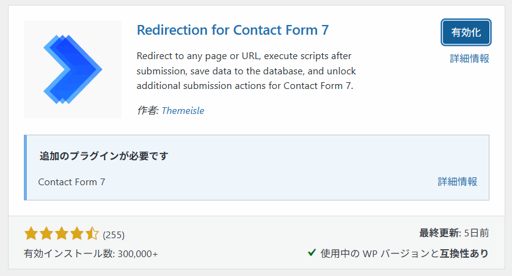Screen dimensions: 512x276
Task: Click the half-filled fifth star
Action: point(92,234)
